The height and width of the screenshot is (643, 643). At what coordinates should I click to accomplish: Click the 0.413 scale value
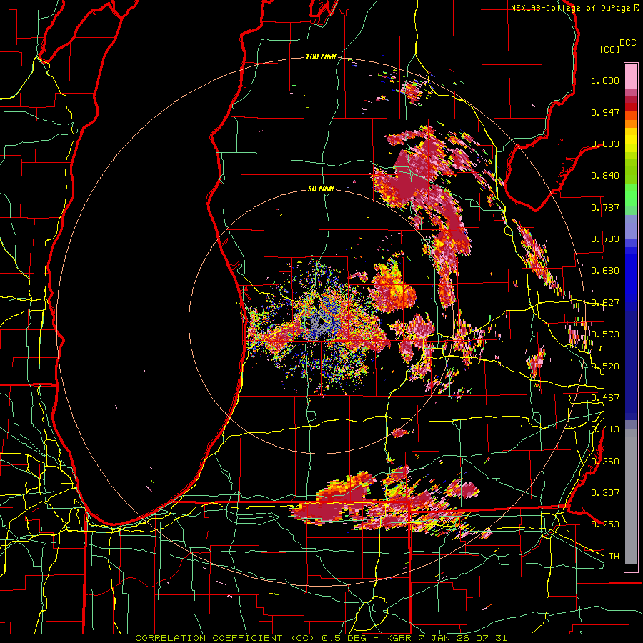tap(605, 429)
